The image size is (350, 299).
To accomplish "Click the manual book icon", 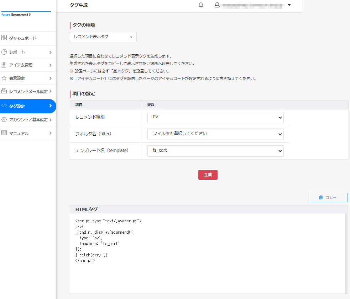I will coord(4,133).
